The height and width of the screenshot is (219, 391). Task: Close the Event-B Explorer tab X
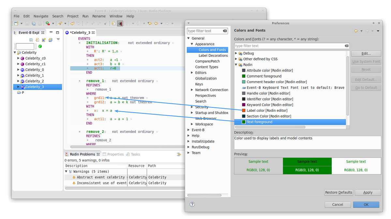tap(43, 33)
